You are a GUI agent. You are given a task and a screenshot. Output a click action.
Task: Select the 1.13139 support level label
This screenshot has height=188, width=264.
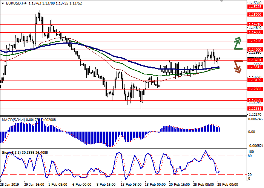[x=255, y=80]
